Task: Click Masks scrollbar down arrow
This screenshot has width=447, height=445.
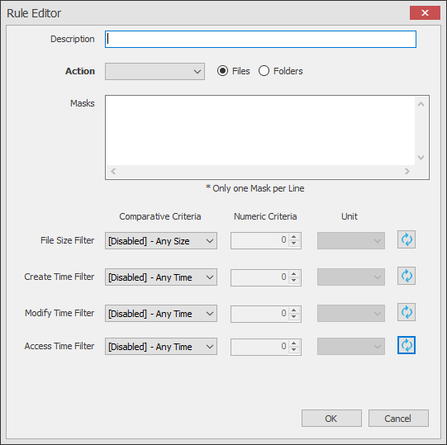Action: tap(421, 157)
